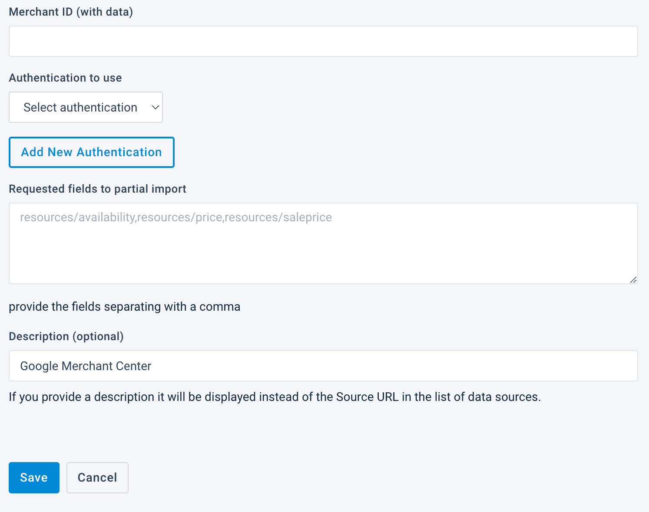Save the data source form
This screenshot has width=649, height=512.
click(x=34, y=477)
